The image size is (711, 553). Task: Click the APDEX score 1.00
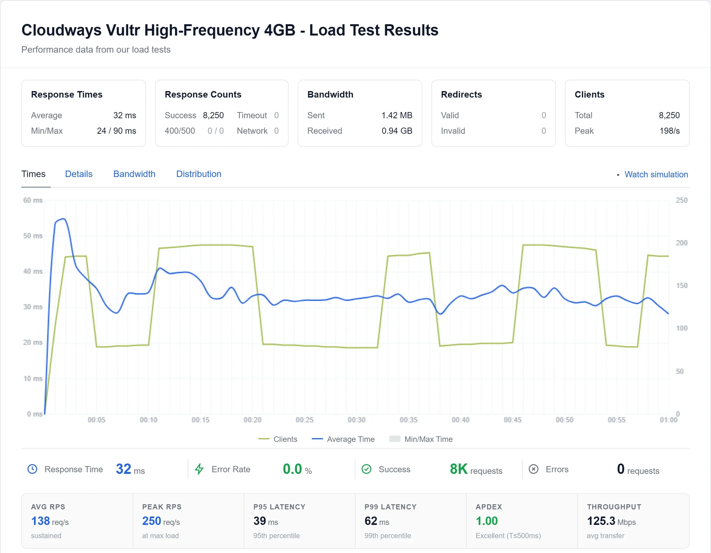pyautogui.click(x=487, y=521)
